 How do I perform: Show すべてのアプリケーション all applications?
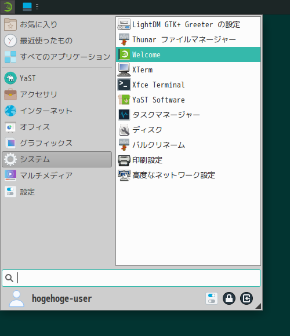coord(57,57)
